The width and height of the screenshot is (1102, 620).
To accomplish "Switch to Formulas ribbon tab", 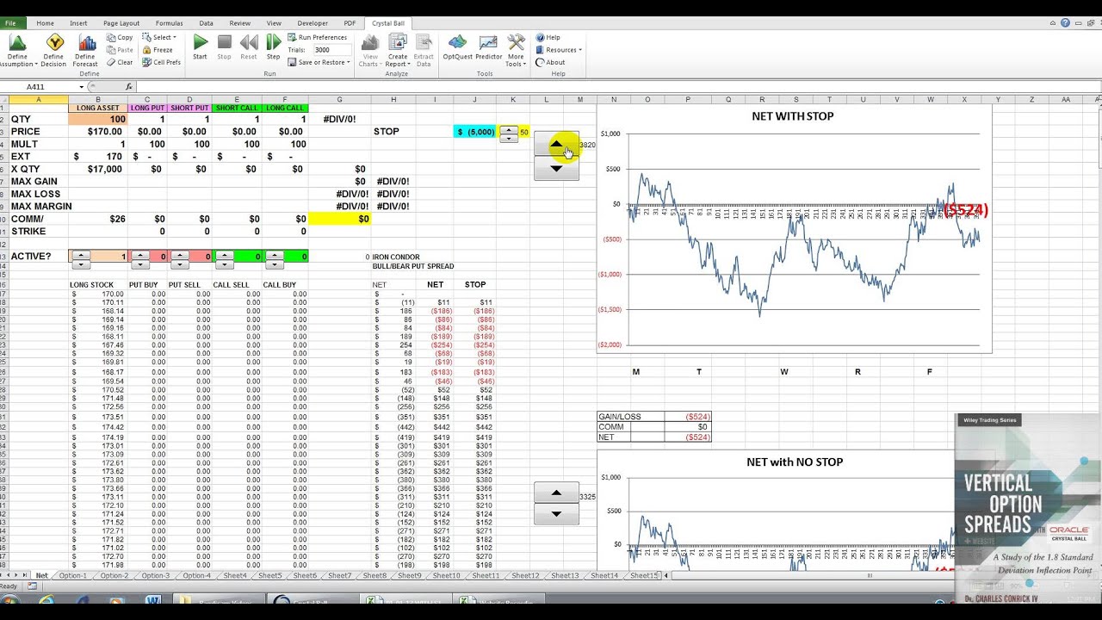I will (170, 23).
